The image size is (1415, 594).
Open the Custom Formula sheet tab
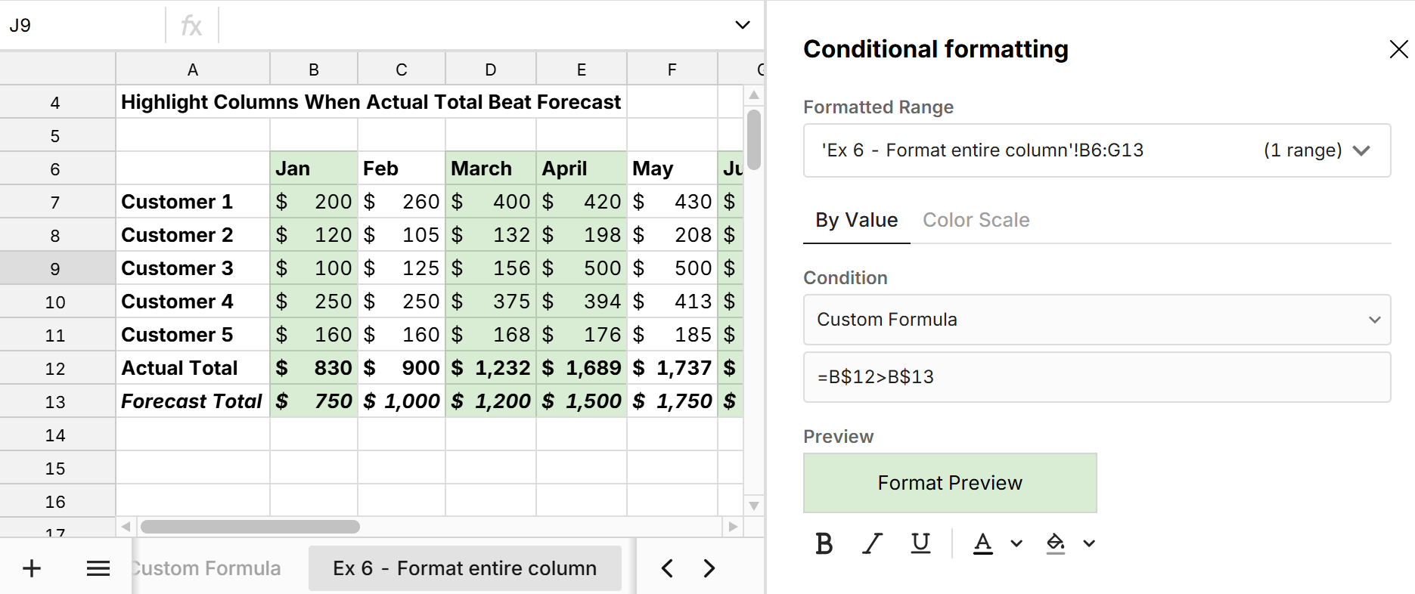tap(207, 568)
